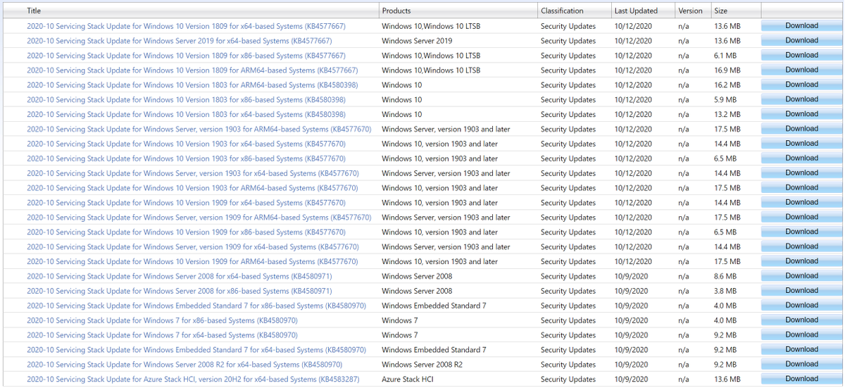Open Windows 10 Version 1803 ARM64 update link
Screen dimensions: 845x388
point(192,85)
